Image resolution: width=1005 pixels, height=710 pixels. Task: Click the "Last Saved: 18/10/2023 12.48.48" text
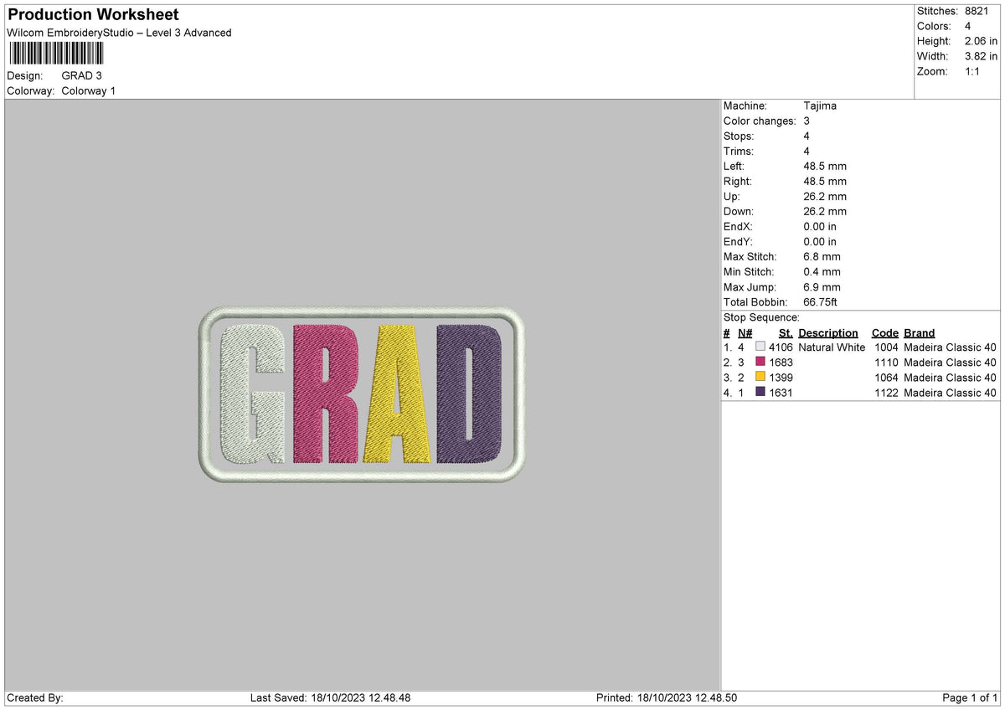click(x=330, y=697)
